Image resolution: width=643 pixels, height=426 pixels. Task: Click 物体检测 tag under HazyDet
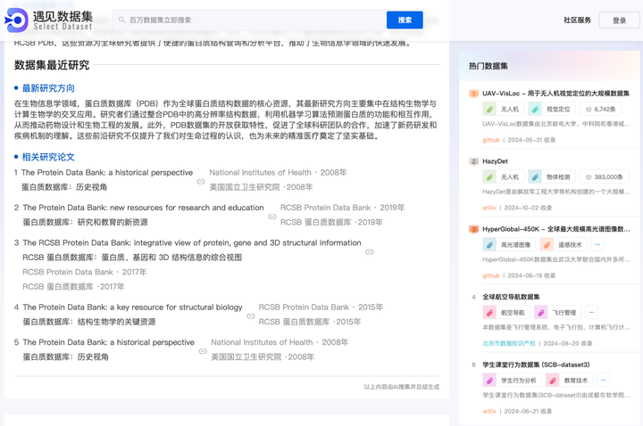551,176
